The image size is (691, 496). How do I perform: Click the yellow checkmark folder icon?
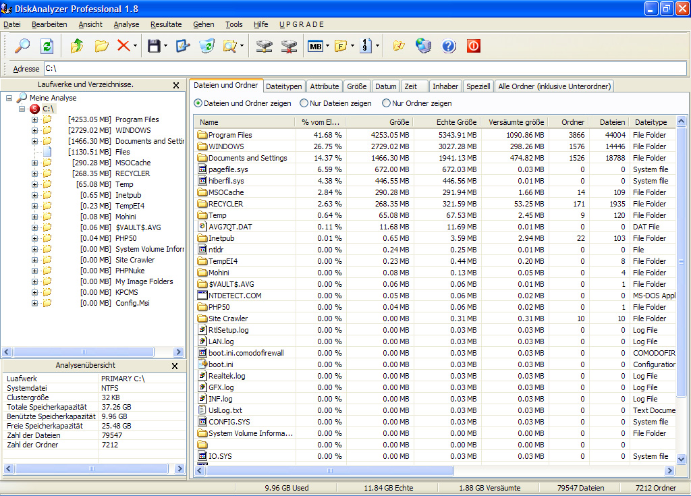tap(398, 46)
